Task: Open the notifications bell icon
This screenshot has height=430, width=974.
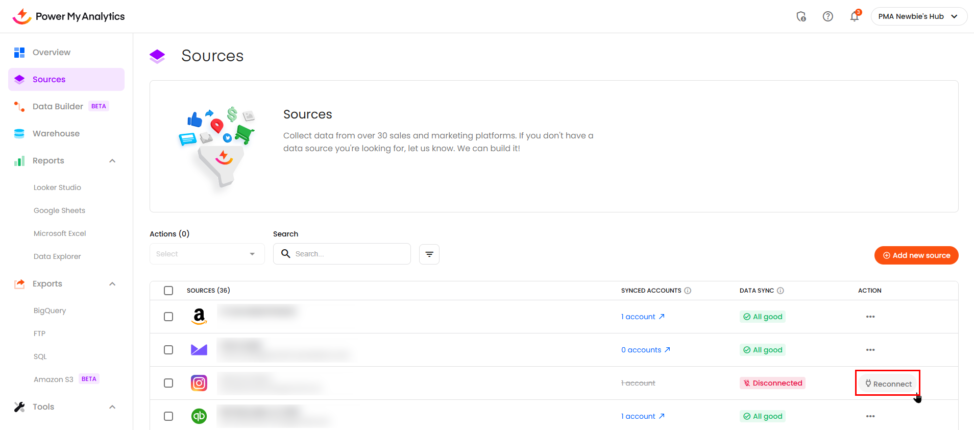Action: coord(854,17)
